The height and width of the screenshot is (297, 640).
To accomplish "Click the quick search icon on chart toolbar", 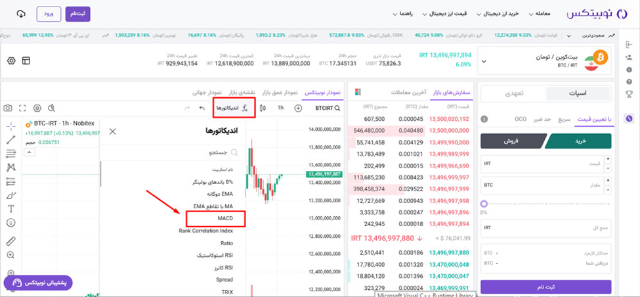I will point(51,108).
